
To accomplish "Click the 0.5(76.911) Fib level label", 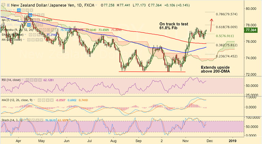I will [x=225, y=36].
